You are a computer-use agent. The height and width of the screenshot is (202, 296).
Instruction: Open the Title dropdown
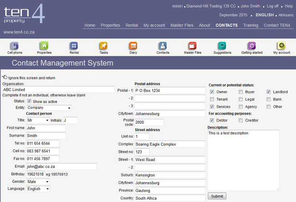[x=38, y=120]
